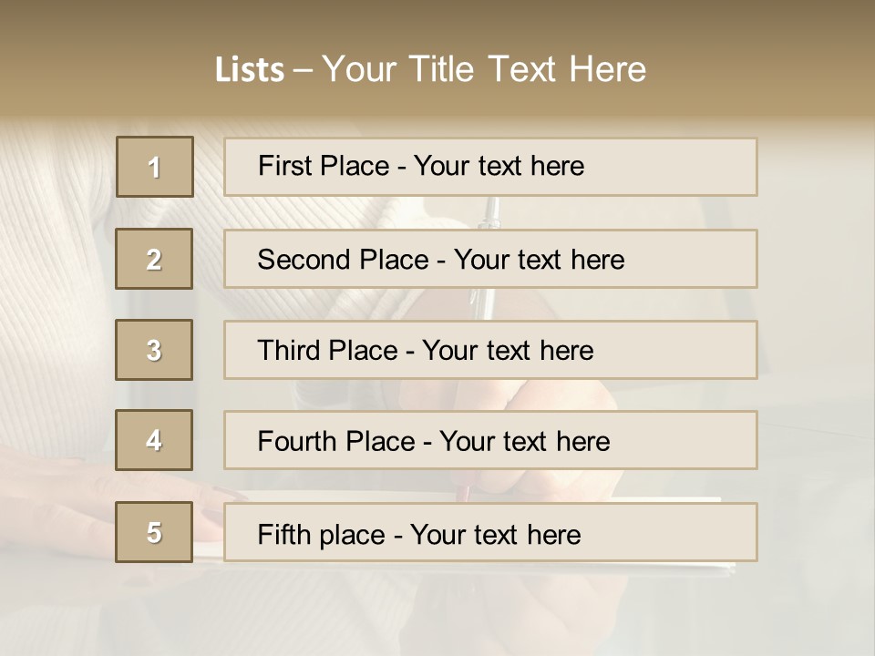Click the number 3 box

[x=154, y=350]
